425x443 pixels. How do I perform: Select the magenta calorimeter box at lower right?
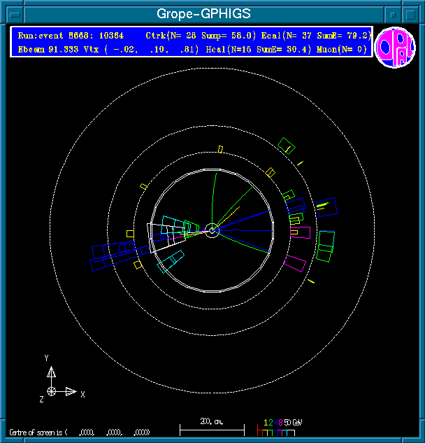(x=296, y=263)
